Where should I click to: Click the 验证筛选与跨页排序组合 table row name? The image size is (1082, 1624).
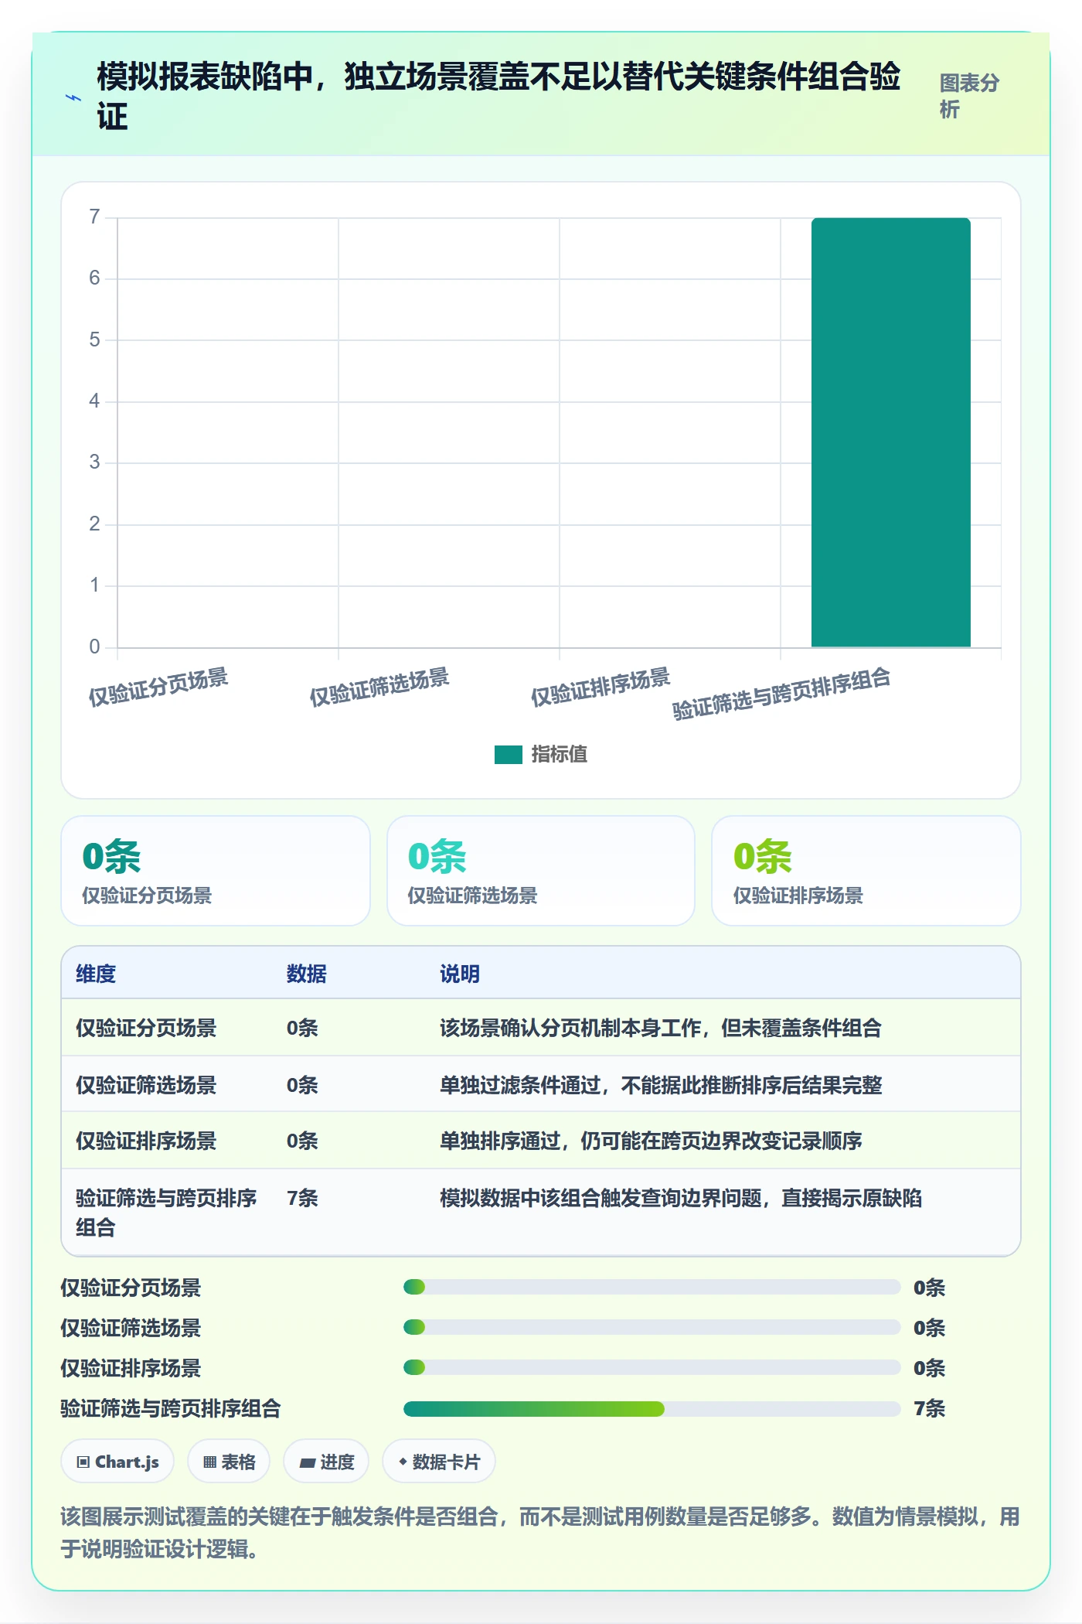[166, 1213]
